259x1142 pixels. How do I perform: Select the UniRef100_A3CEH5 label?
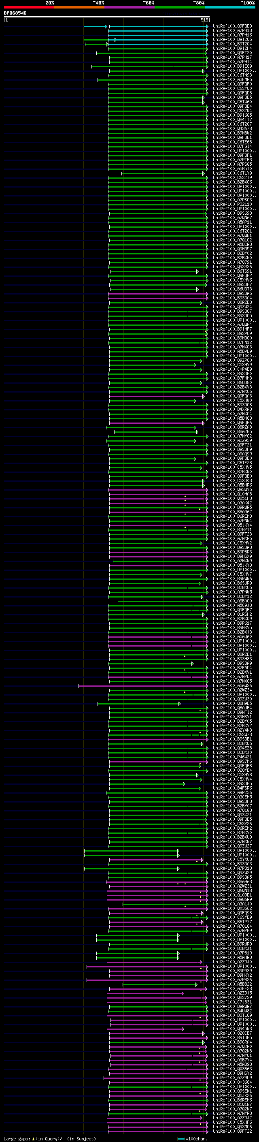coord(232,797)
